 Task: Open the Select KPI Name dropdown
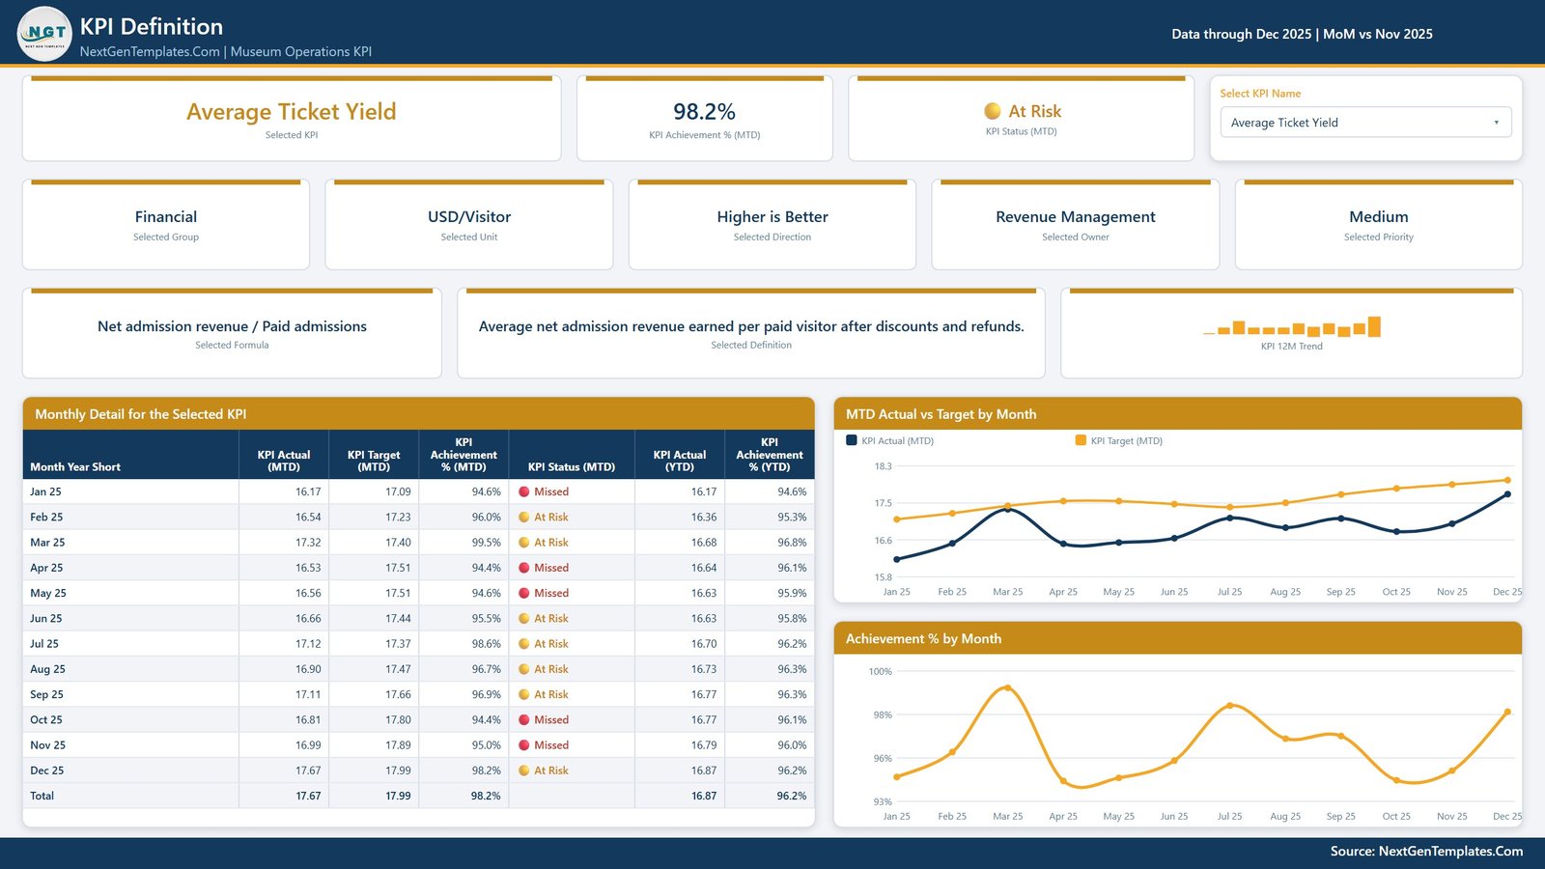1365,123
